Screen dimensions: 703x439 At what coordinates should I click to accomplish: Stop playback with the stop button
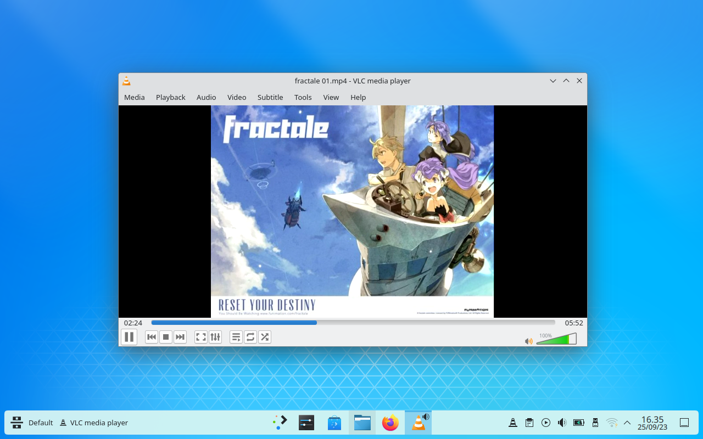coord(166,337)
